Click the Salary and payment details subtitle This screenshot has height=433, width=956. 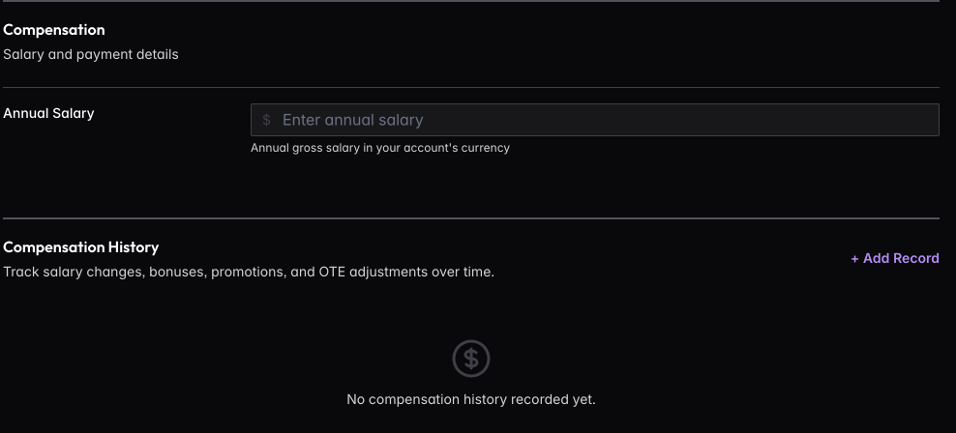pos(90,54)
